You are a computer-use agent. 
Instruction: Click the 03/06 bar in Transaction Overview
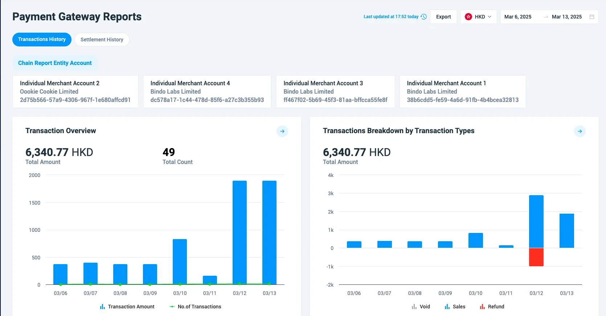coord(61,274)
